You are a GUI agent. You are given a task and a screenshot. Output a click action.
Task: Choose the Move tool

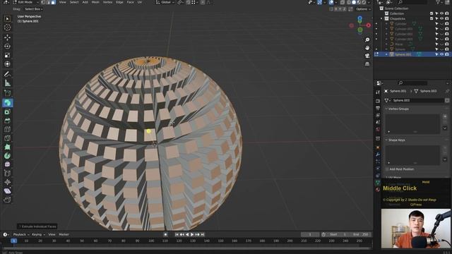click(8, 37)
